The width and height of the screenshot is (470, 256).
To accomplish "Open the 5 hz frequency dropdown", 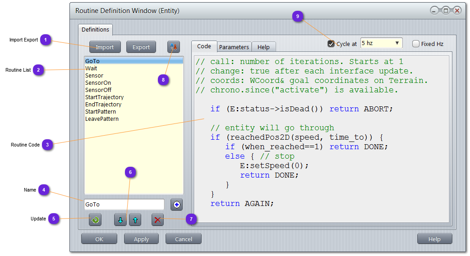I will 381,43.
